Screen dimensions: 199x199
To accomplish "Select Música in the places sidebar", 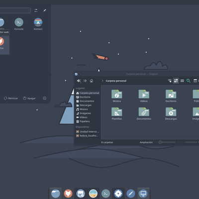I will pyautogui.click(x=88, y=109).
